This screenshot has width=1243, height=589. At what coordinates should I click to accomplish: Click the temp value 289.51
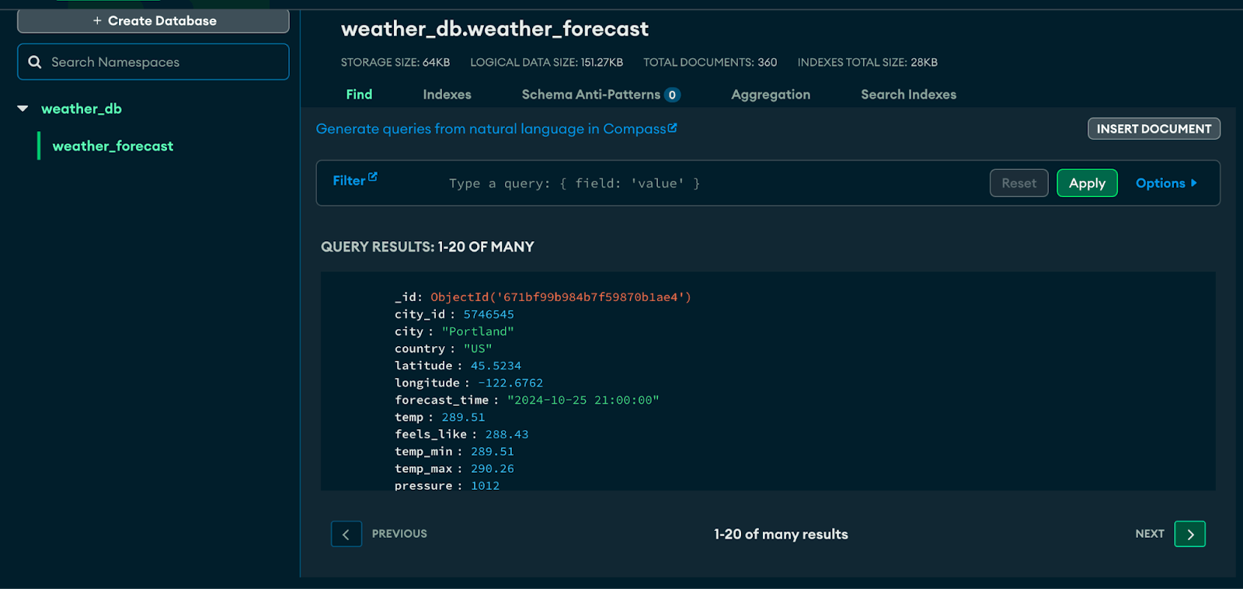[x=463, y=417]
